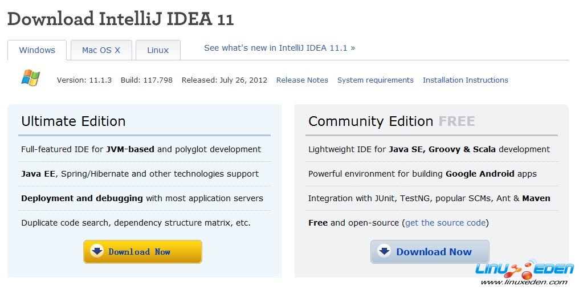579x290 pixels.
Task: Open See what's new in IntelliJ IDEA 11.1
Action: click(x=280, y=48)
